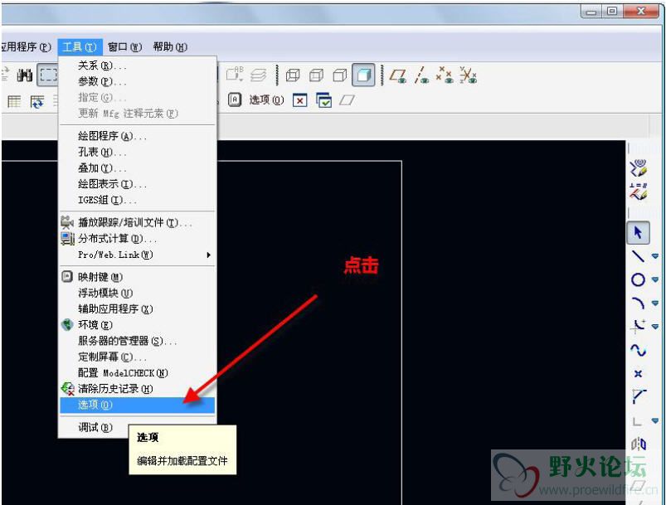Toggle datum plane display icon
This screenshot has height=505, width=666.
tap(398, 75)
